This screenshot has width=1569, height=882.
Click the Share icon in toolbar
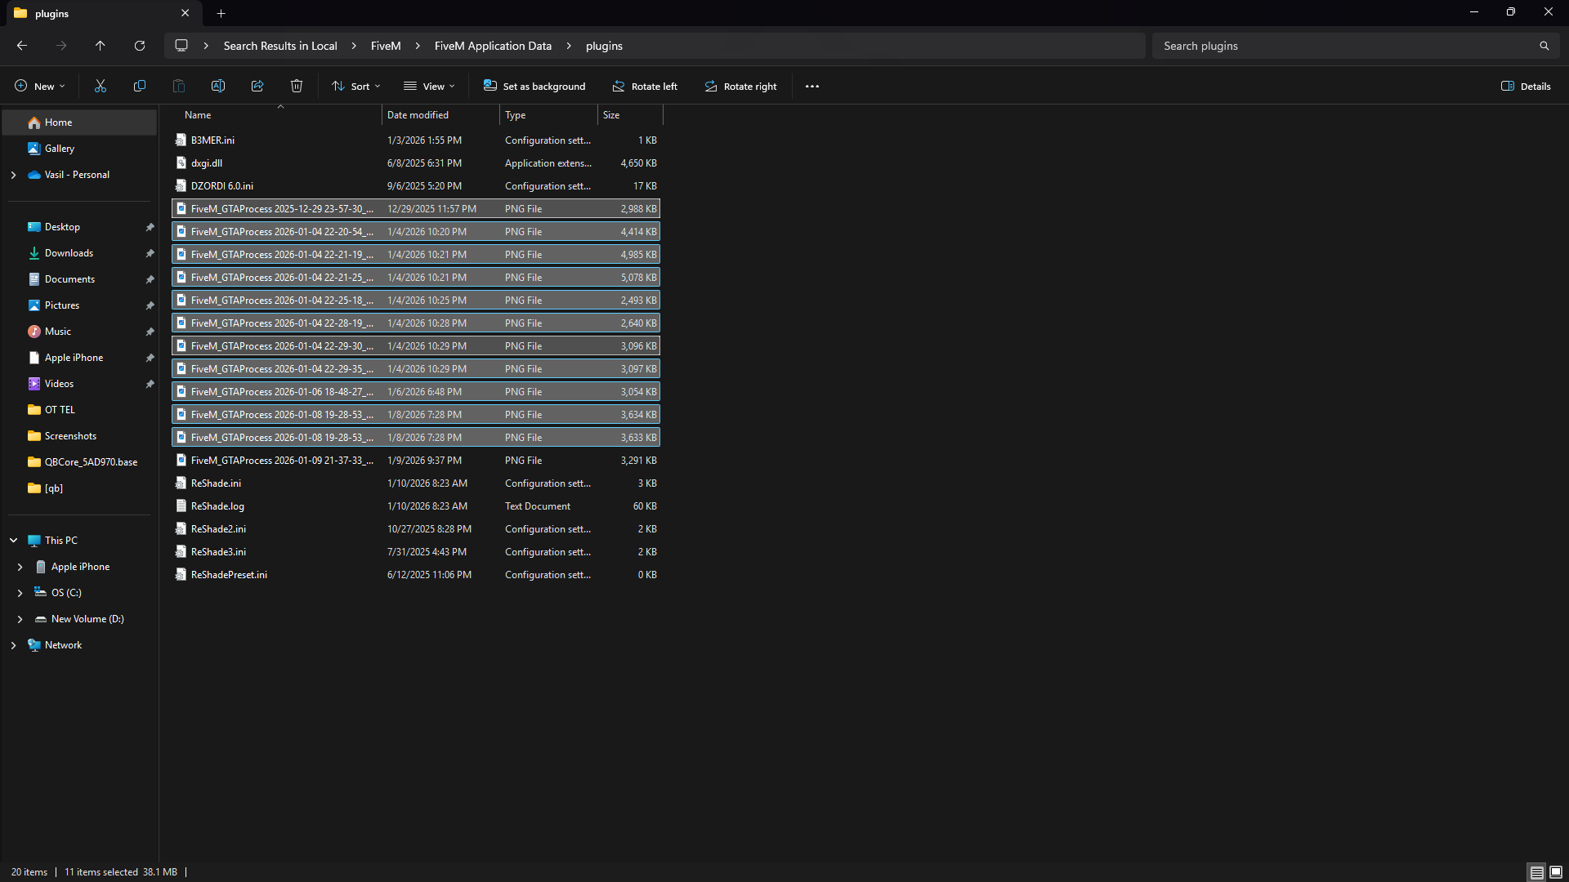click(x=257, y=86)
